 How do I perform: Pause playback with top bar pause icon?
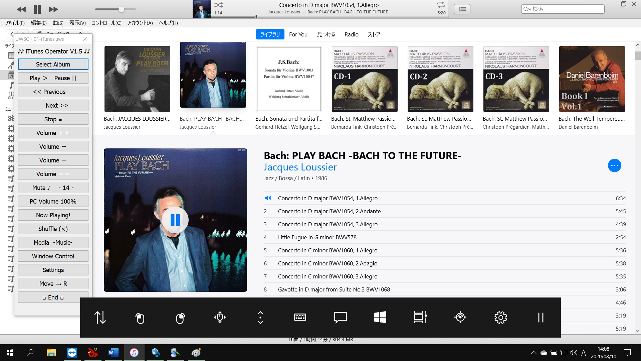pyautogui.click(x=37, y=9)
